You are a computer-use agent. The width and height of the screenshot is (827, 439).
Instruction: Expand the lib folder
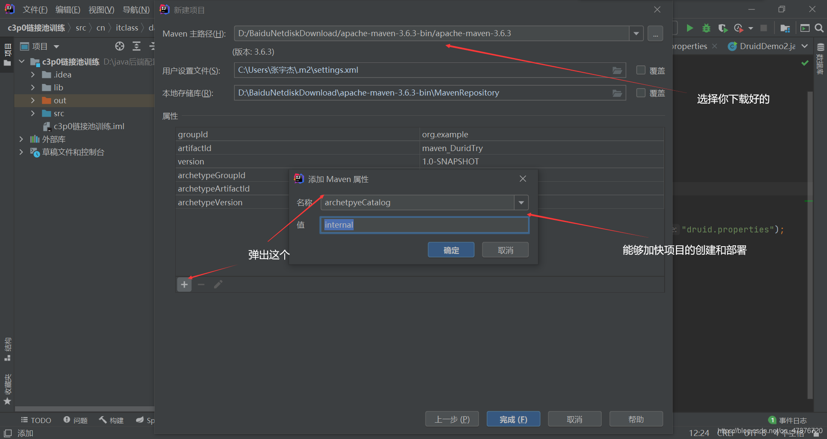tap(33, 87)
